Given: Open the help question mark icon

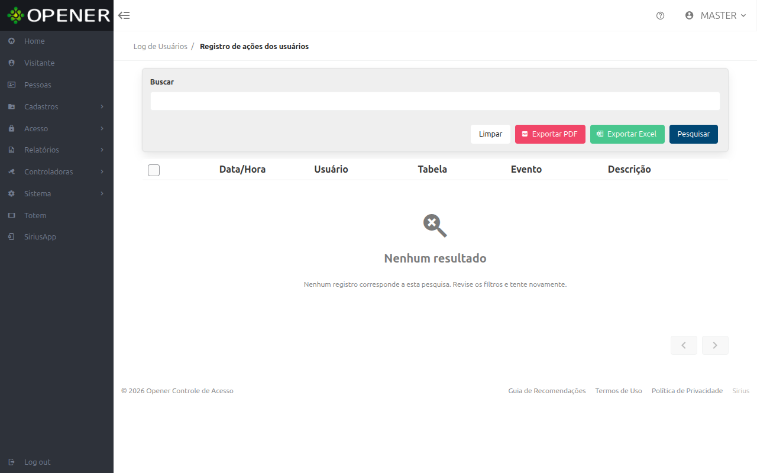Looking at the screenshot, I should click(661, 16).
